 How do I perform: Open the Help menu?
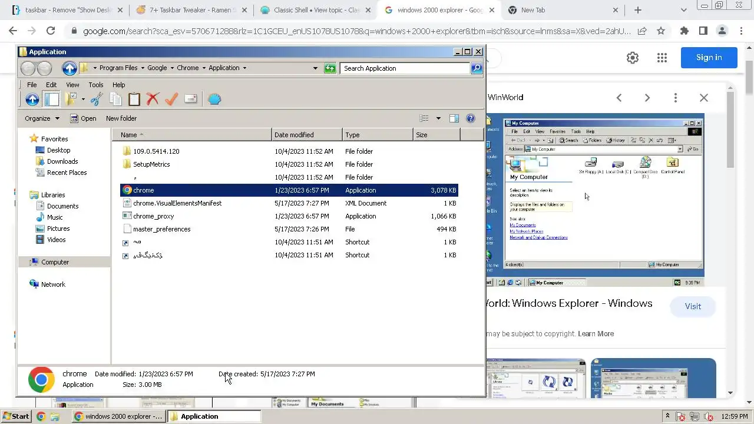[x=118, y=85]
